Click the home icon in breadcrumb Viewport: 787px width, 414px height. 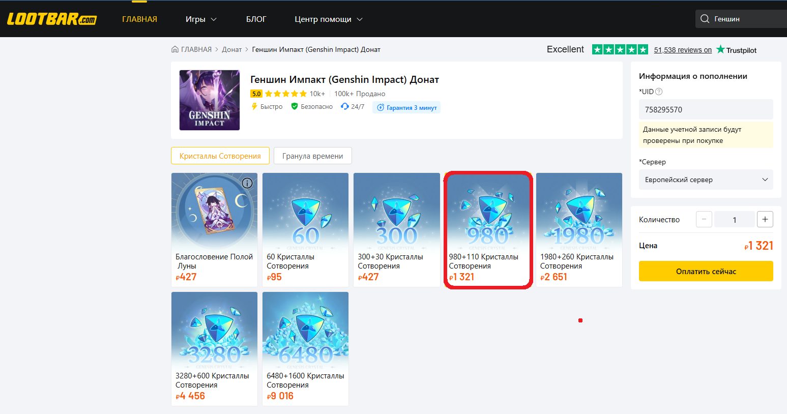coord(175,49)
